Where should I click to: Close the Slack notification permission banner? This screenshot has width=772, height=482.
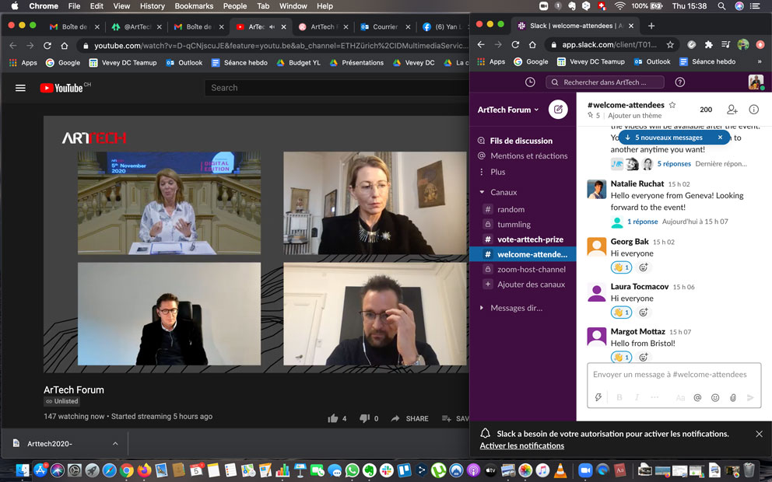pyautogui.click(x=759, y=434)
